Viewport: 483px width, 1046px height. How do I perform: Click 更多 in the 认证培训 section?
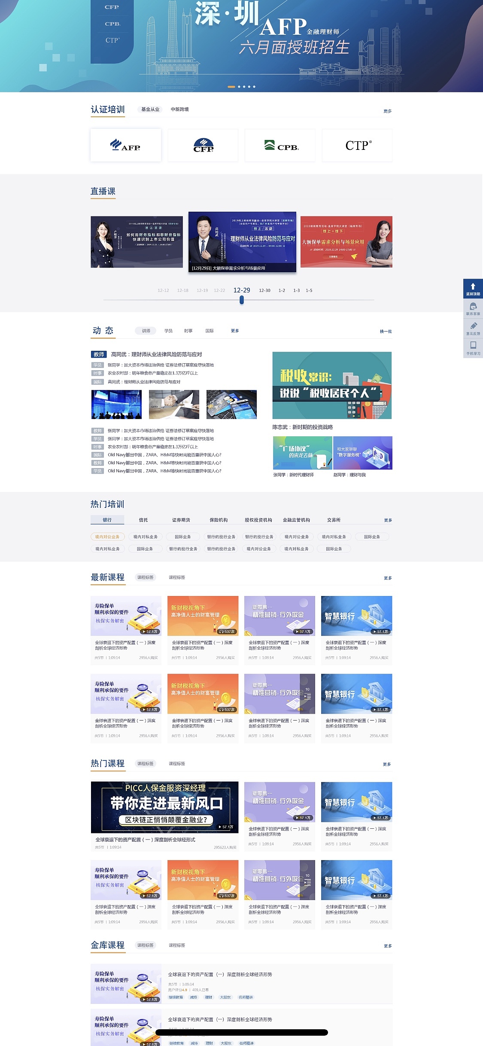tap(387, 111)
